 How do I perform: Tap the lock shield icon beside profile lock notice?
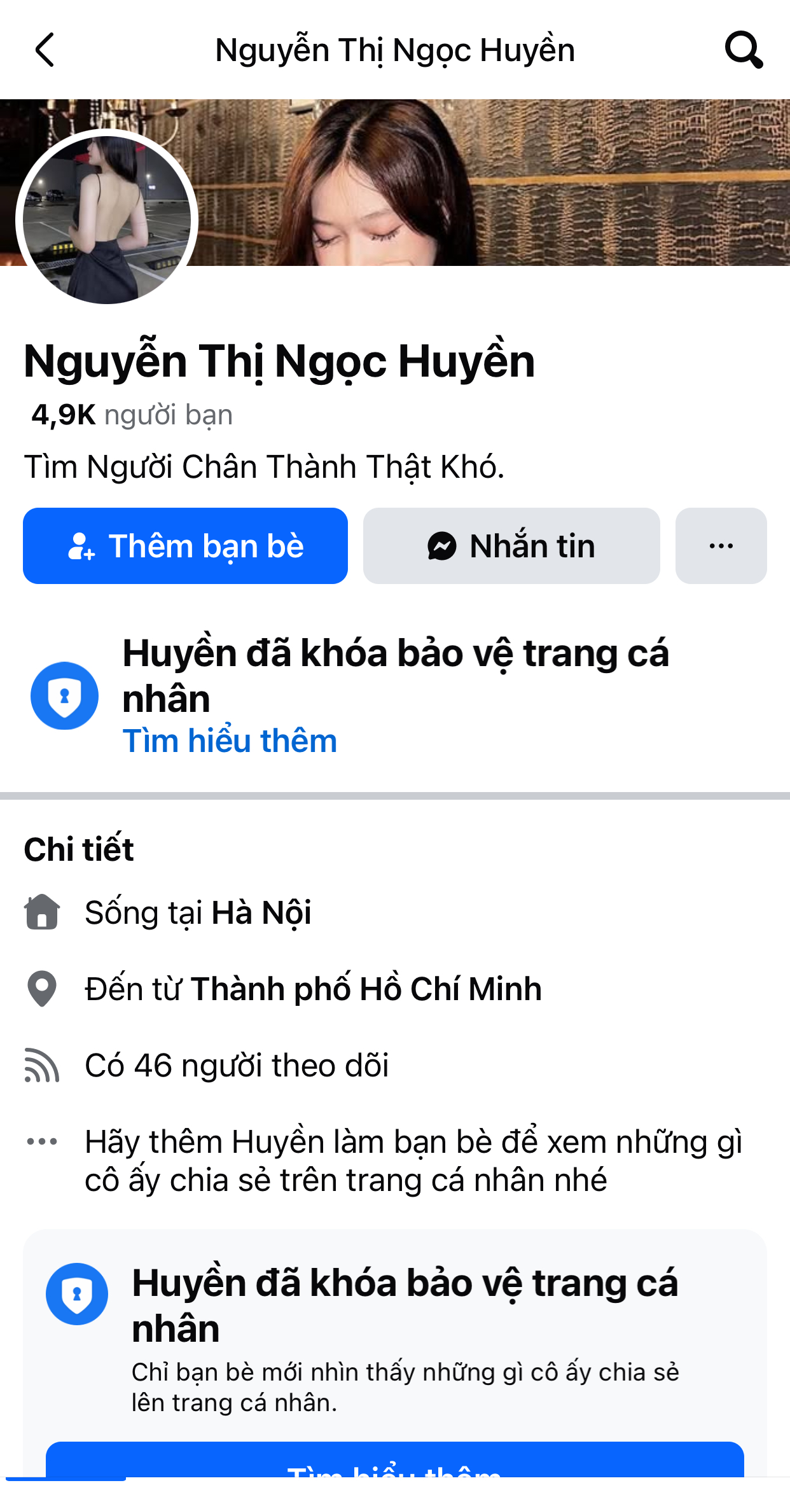64,695
